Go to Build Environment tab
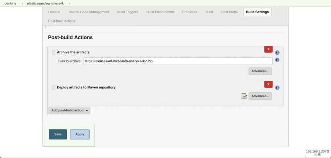 (x=160, y=12)
